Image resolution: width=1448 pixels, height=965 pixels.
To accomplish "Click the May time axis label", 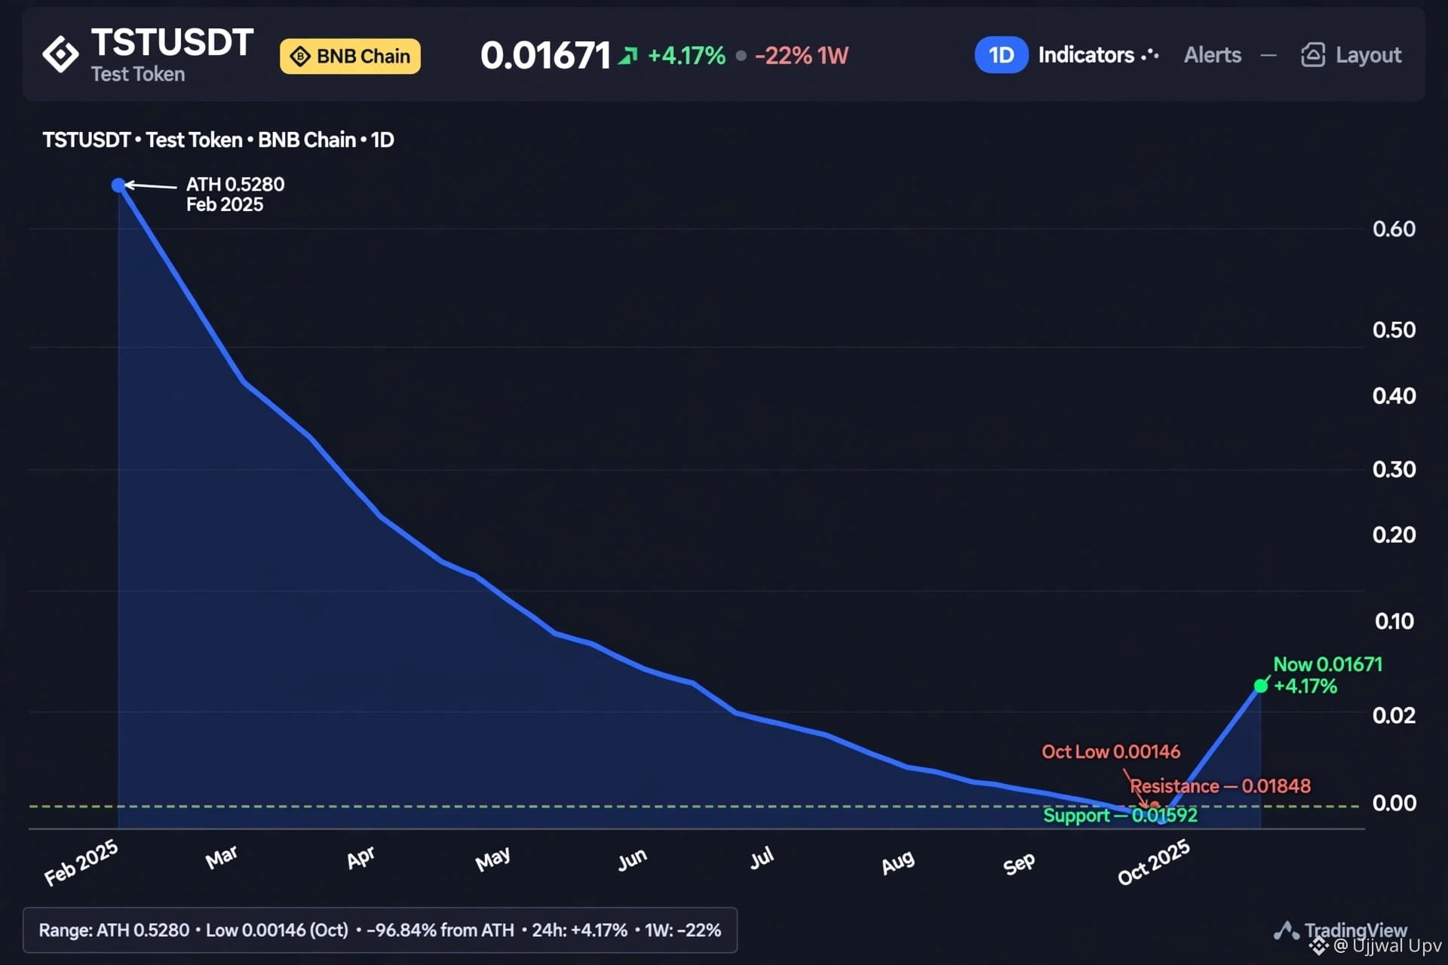I will [493, 859].
